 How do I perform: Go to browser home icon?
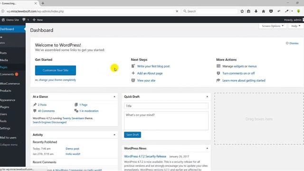(x=263, y=11)
